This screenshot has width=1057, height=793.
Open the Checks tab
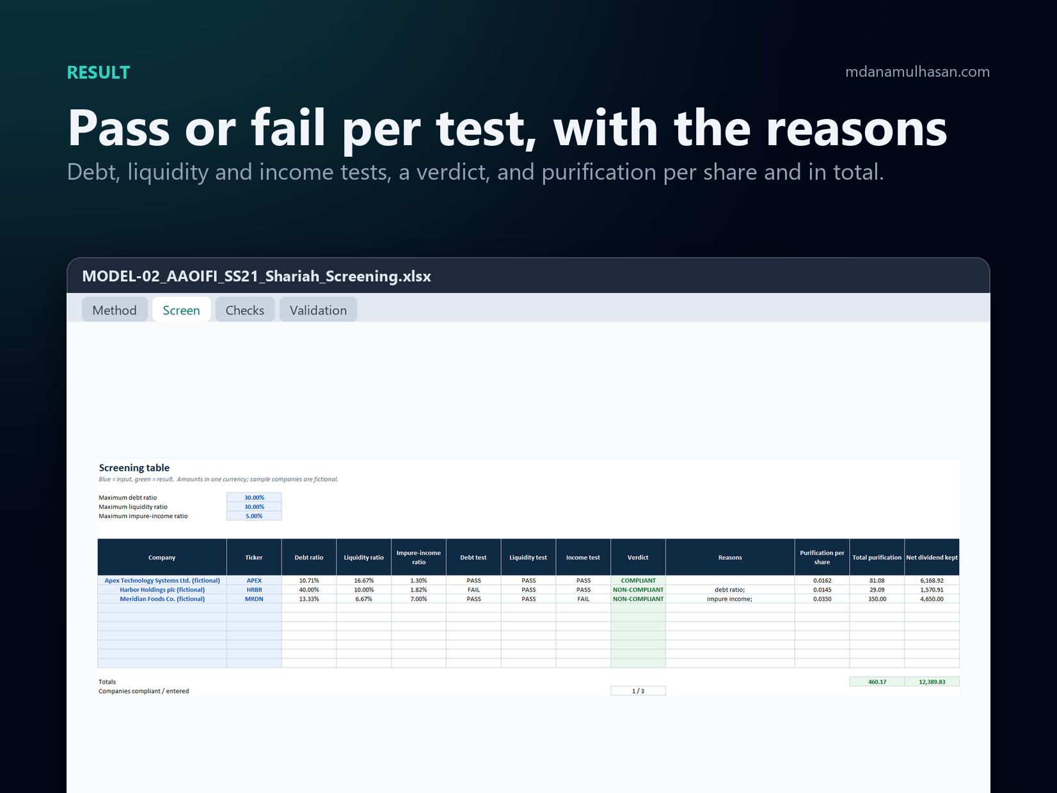244,310
